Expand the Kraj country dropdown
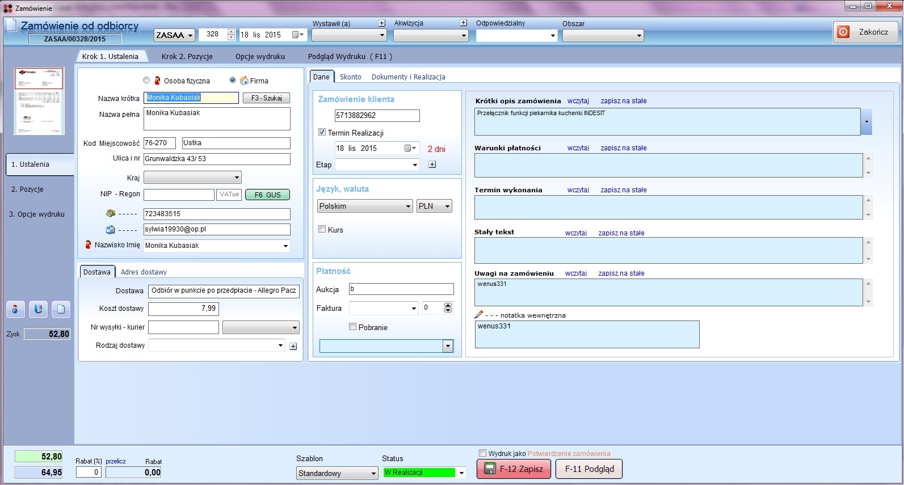Image resolution: width=904 pixels, height=485 pixels. pos(237,178)
